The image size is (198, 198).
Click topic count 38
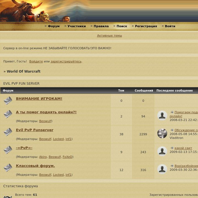(x=121, y=134)
